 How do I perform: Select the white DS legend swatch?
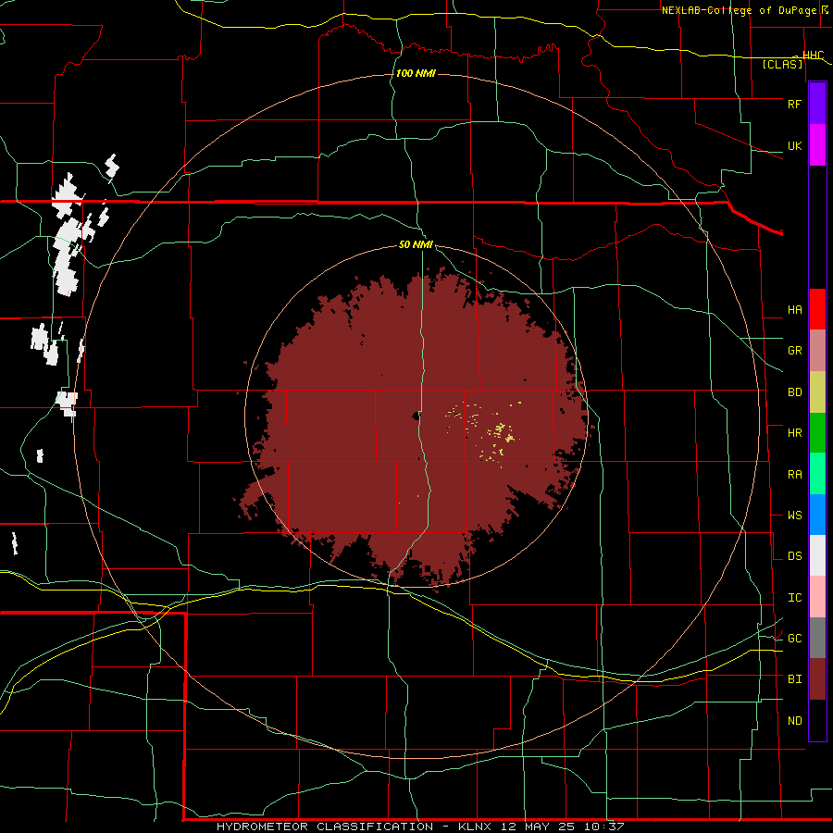coord(817,555)
